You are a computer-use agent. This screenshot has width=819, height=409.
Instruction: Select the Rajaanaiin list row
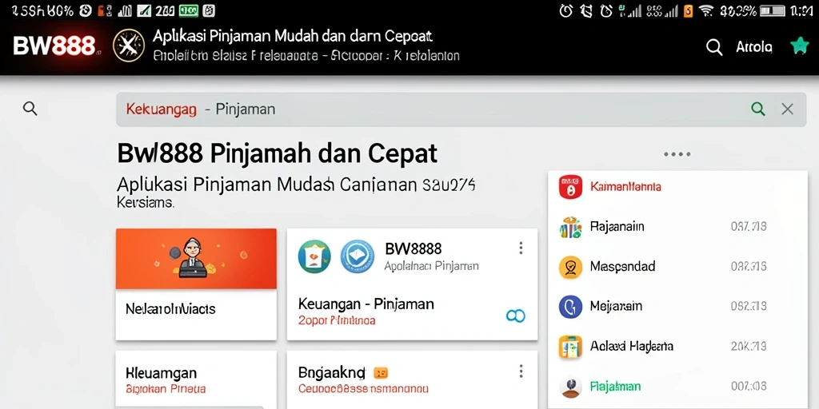click(677, 227)
